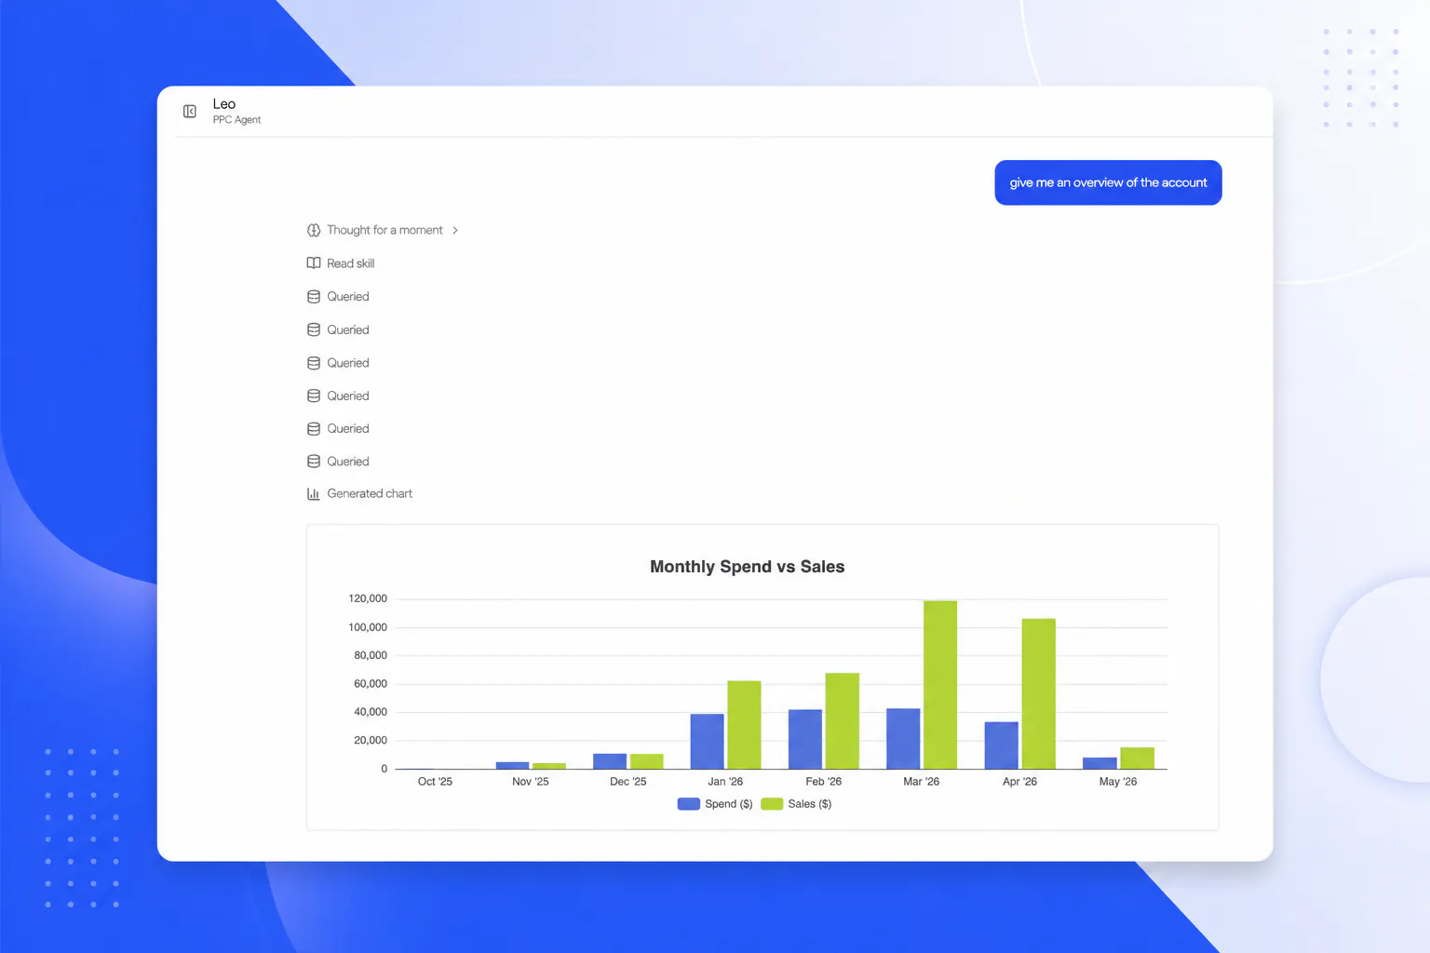Click the brain icon beside Thought for a moment

click(314, 230)
